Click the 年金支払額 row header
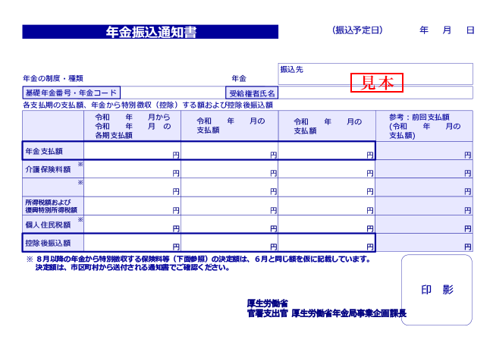 pyautogui.click(x=53, y=151)
